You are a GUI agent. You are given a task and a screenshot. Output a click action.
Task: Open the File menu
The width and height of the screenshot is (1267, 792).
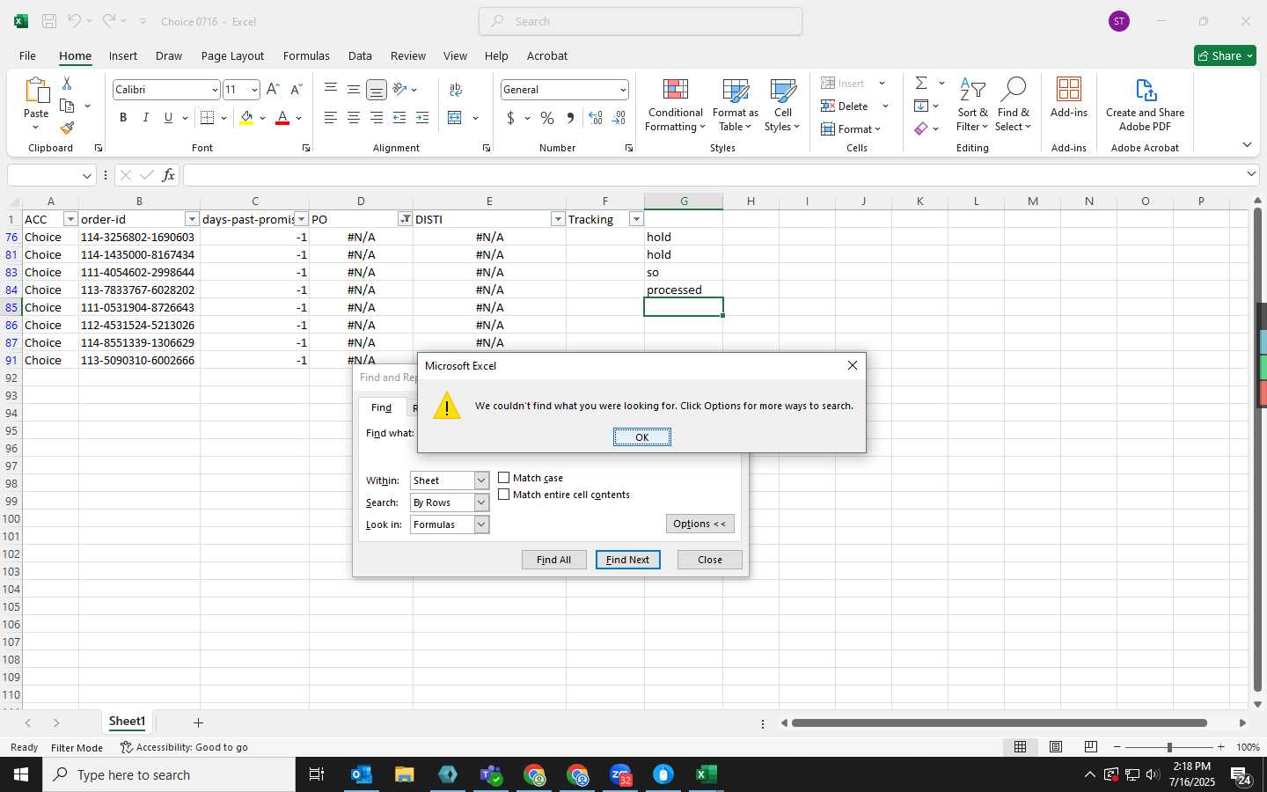27,55
